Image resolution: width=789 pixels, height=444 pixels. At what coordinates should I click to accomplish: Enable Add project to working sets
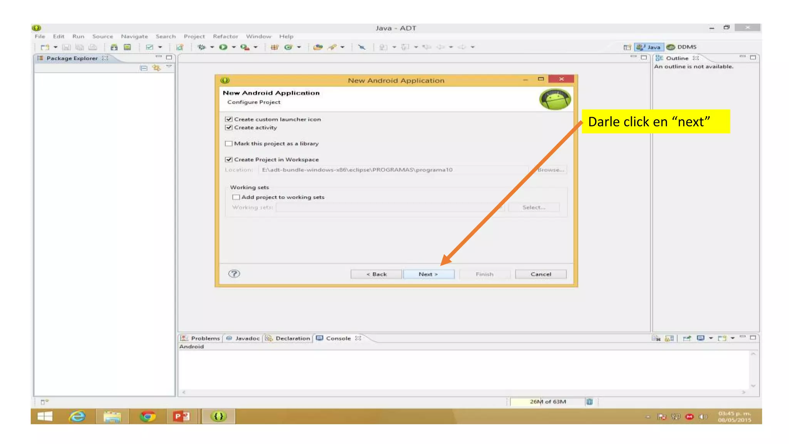coord(236,197)
